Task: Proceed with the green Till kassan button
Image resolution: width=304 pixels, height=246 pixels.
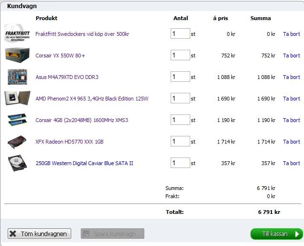Action: 276,234
